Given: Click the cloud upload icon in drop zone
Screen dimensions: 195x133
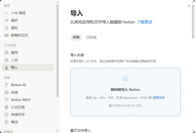Looking at the screenshot, I should 125,79.
